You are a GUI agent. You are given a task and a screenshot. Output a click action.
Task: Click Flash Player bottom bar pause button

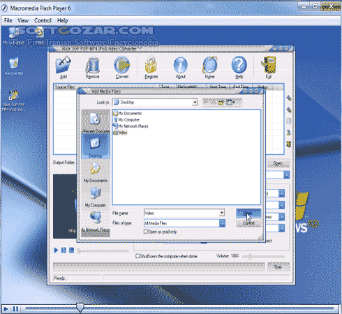[15, 309]
